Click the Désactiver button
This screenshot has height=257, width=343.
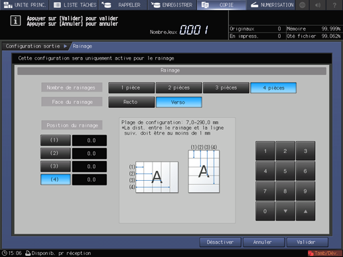pos(220,242)
